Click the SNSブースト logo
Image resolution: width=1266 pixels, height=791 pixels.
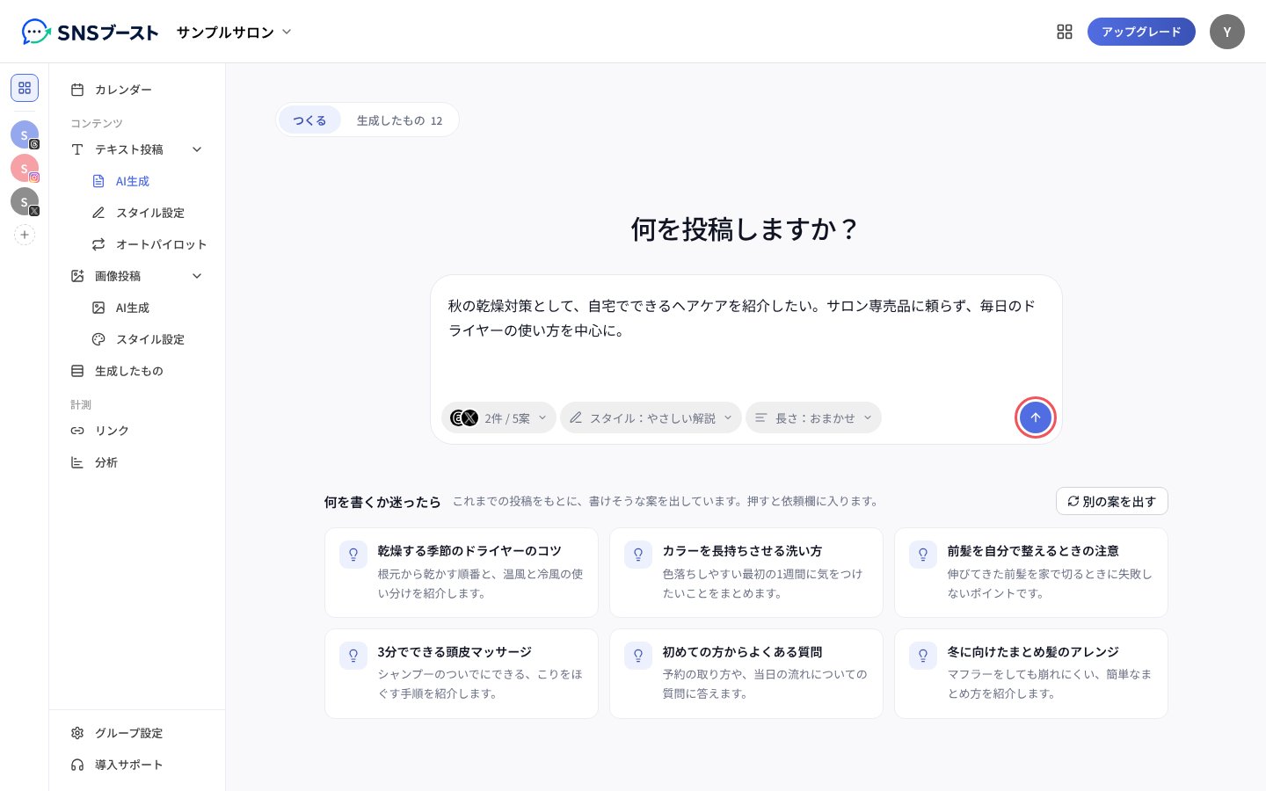coord(90,33)
